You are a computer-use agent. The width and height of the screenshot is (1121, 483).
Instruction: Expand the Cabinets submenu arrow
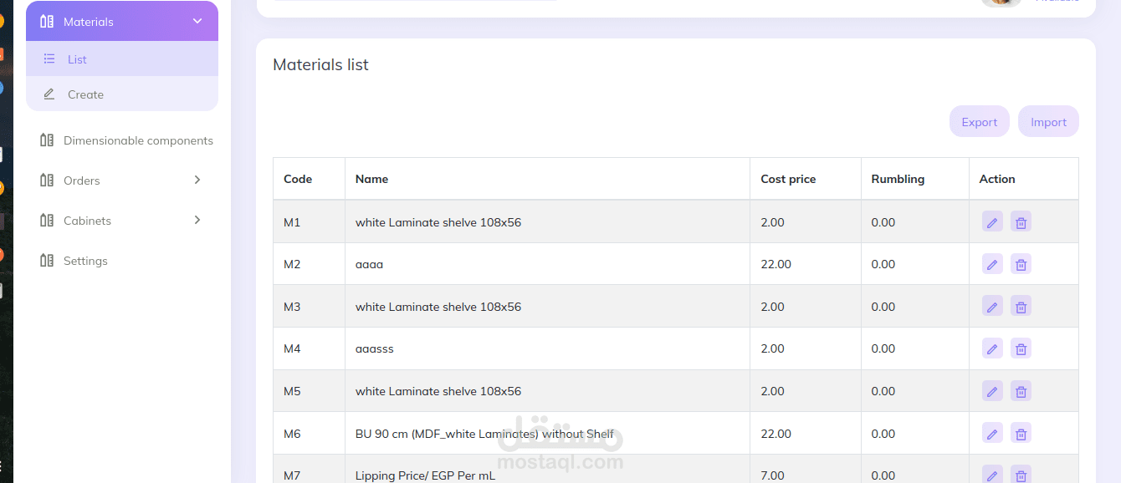click(197, 220)
